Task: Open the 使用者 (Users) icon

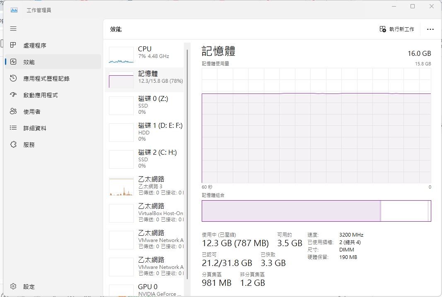Action: click(x=13, y=111)
